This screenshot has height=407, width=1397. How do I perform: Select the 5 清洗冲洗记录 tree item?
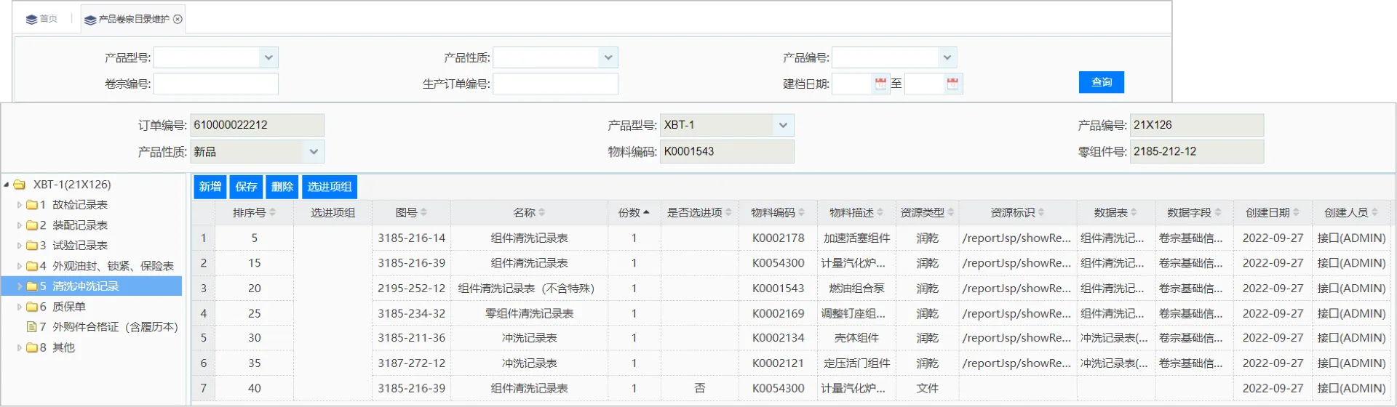pos(92,286)
